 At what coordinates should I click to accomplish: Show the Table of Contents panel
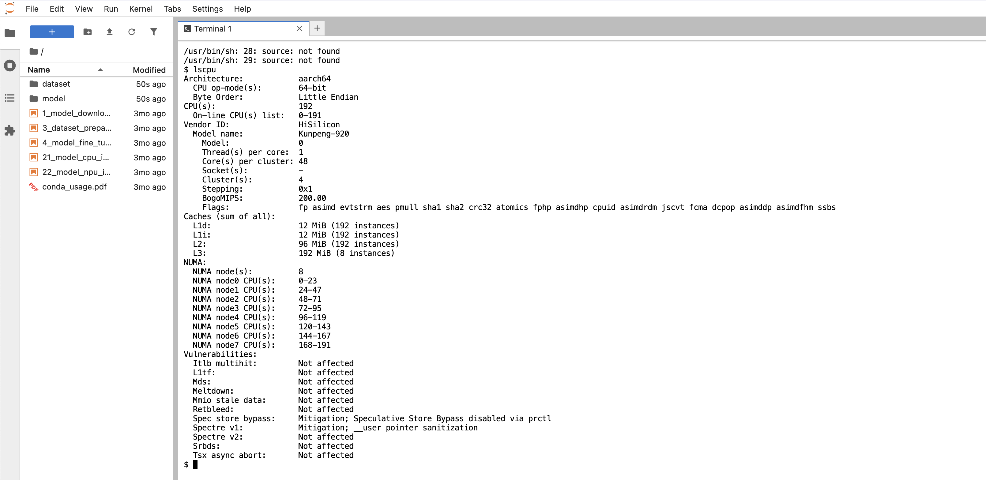tap(10, 98)
